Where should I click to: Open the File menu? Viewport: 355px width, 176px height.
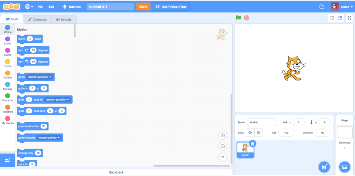pyautogui.click(x=40, y=6)
